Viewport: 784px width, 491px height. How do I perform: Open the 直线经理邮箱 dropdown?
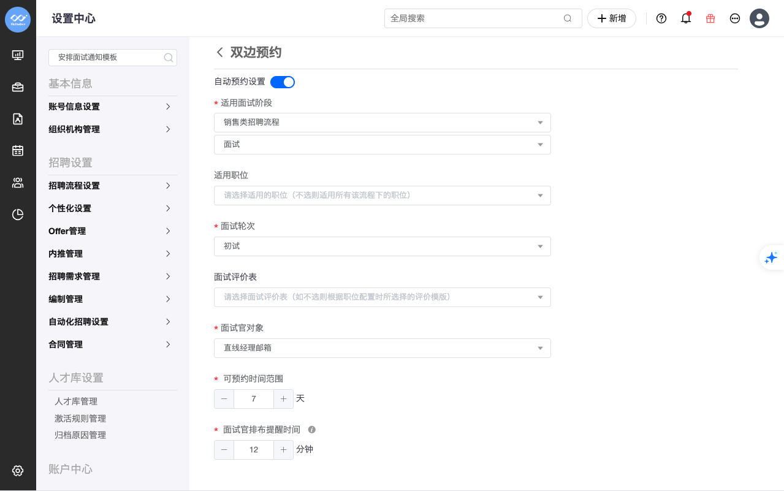point(382,348)
